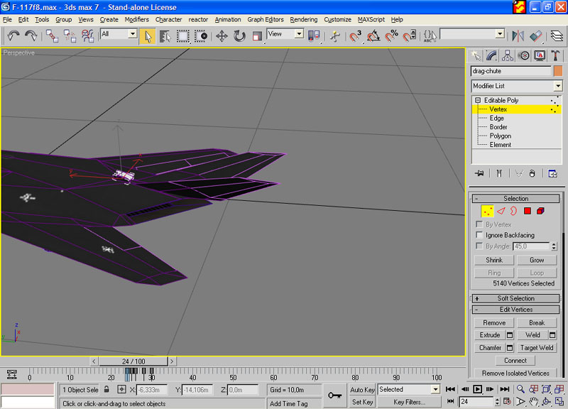This screenshot has height=409, width=568.
Task: Toggle the 3D Snaps magnet
Action: click(355, 36)
